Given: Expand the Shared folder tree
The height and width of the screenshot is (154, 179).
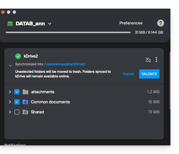Looking at the screenshot, I should point(10,112).
